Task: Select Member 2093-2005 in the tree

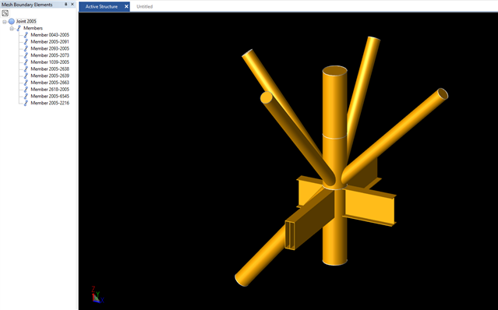Action: [50, 48]
